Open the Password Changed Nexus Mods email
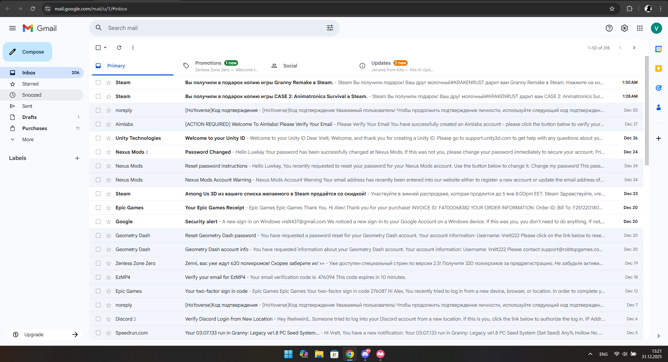This screenshot has width=668, height=362. coord(366,152)
